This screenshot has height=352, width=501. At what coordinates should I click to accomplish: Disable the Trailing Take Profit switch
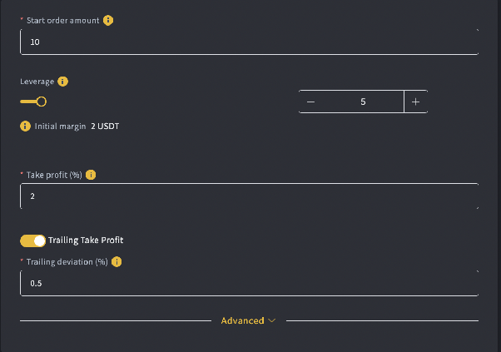pos(33,240)
